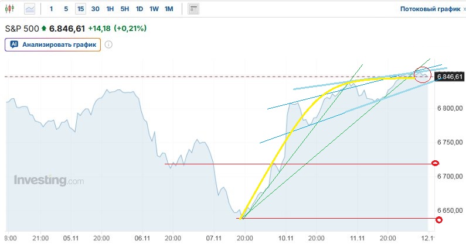Toggle the 15 minute timeframe

80,9
